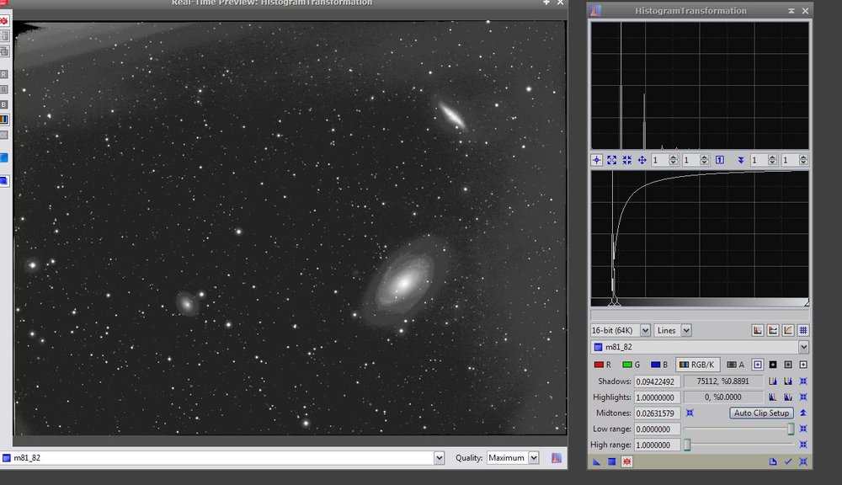Click the B channel button in preview sidebar

tap(3, 104)
